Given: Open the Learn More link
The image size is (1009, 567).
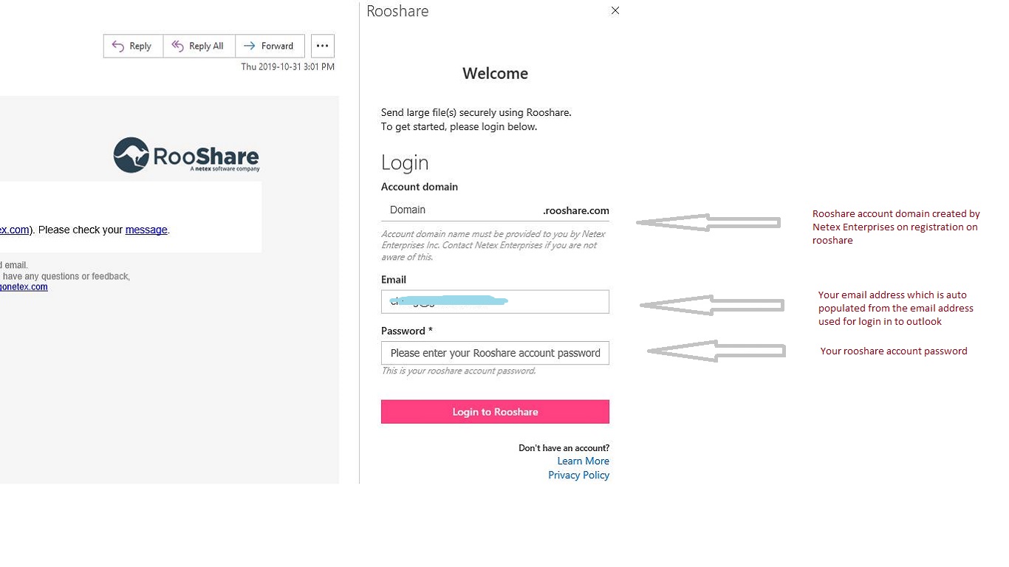Looking at the screenshot, I should (583, 461).
